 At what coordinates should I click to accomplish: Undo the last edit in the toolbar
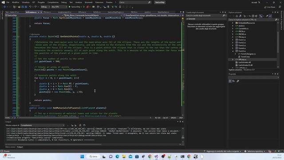point(30,7)
